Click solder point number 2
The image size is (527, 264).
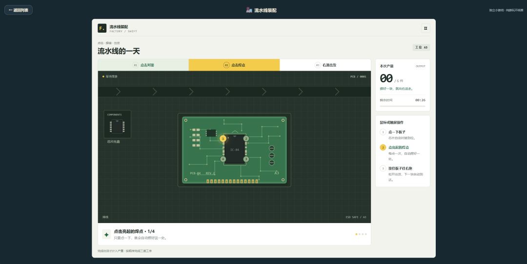pos(246,138)
